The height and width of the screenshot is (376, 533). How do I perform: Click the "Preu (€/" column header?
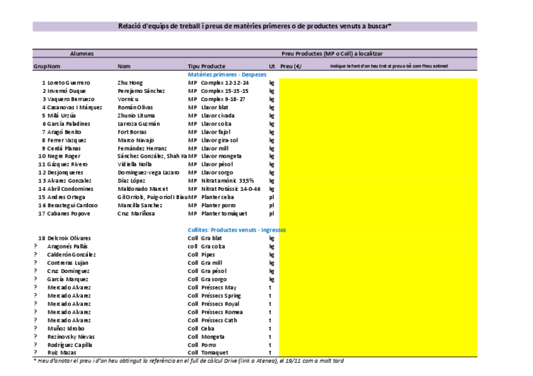click(x=290, y=66)
